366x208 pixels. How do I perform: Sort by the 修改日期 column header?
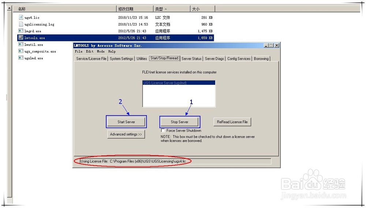coord(135,9)
